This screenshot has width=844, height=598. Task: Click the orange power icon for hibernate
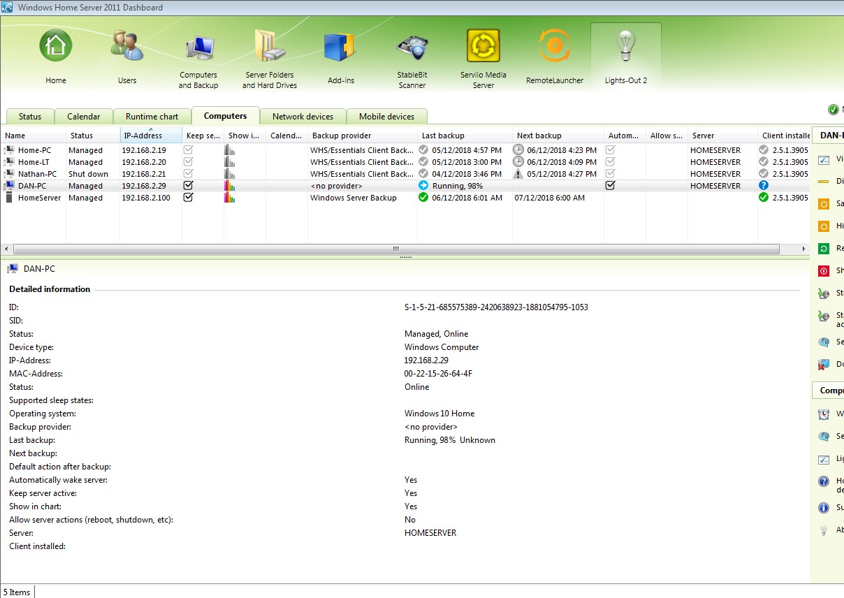point(823,226)
